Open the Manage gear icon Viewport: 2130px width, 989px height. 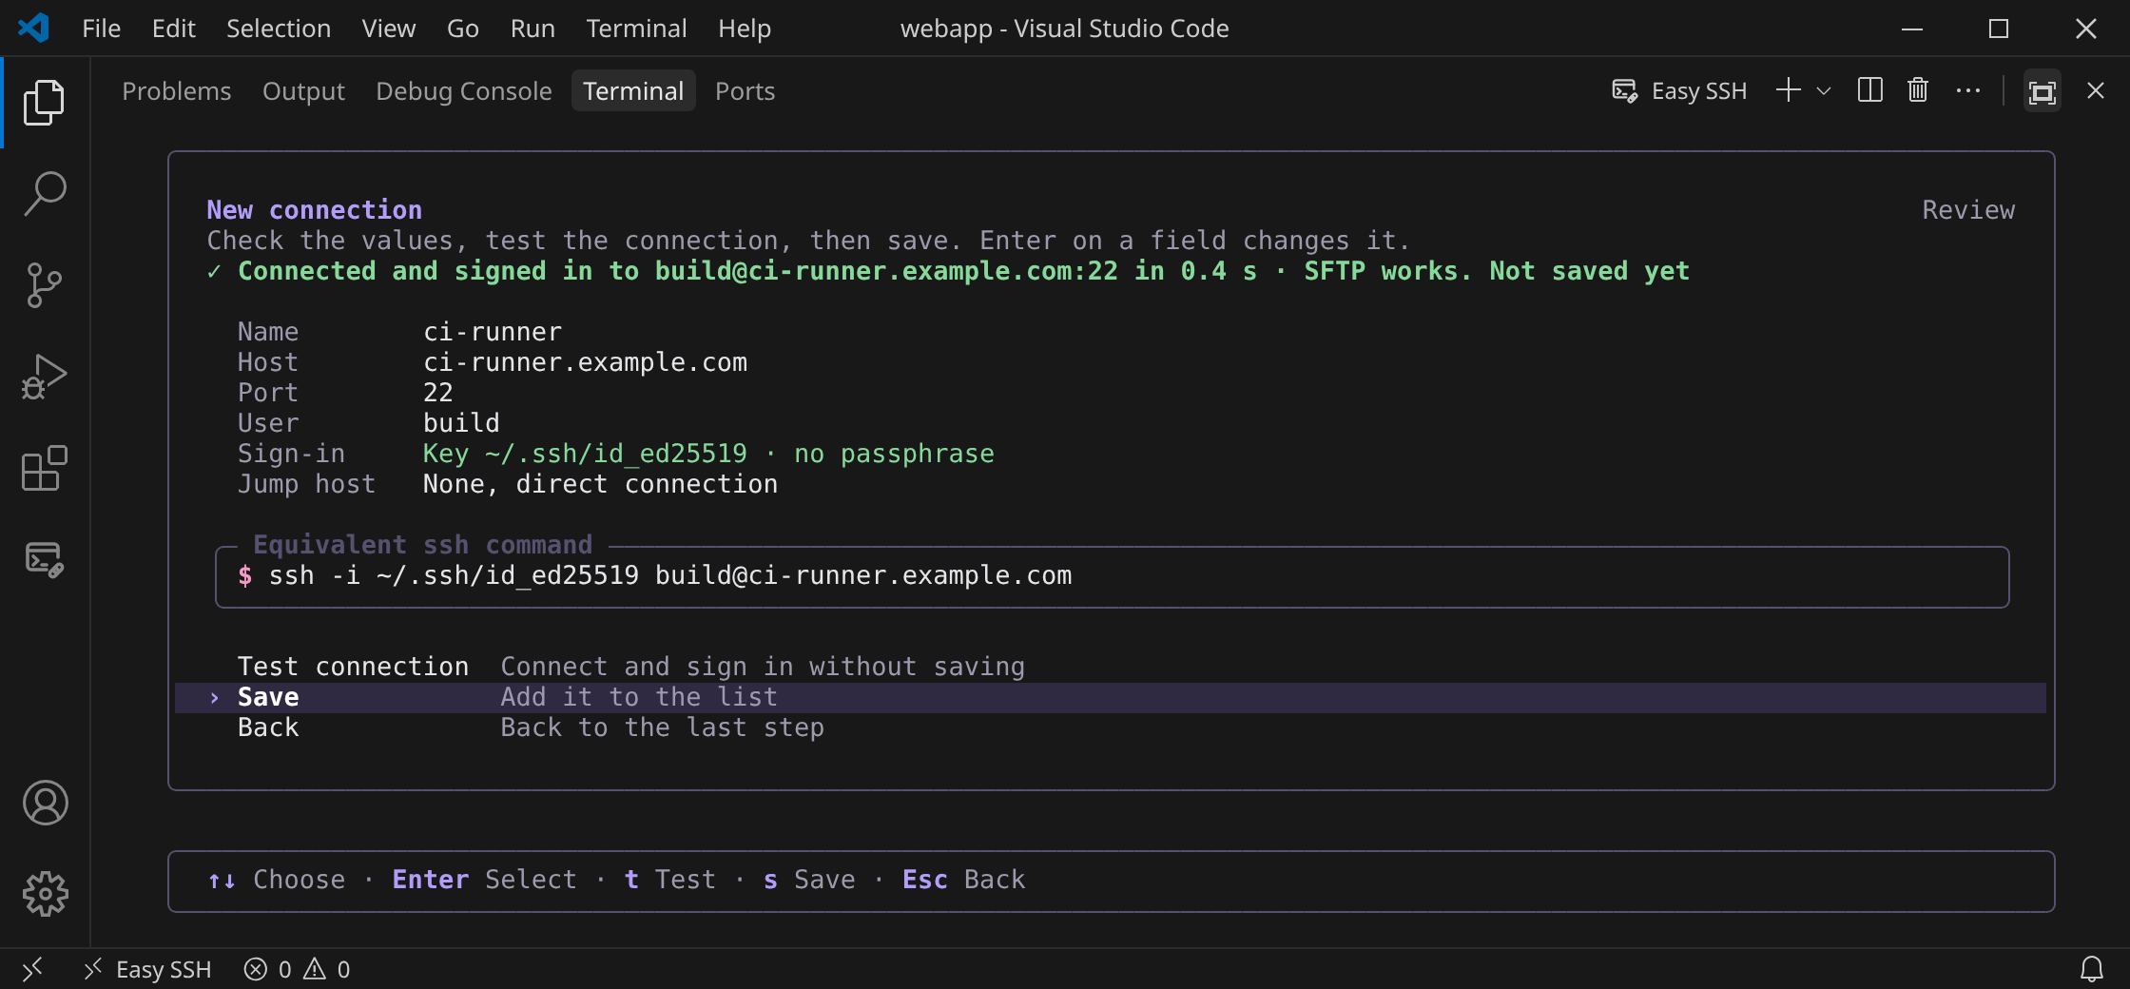pyautogui.click(x=45, y=894)
